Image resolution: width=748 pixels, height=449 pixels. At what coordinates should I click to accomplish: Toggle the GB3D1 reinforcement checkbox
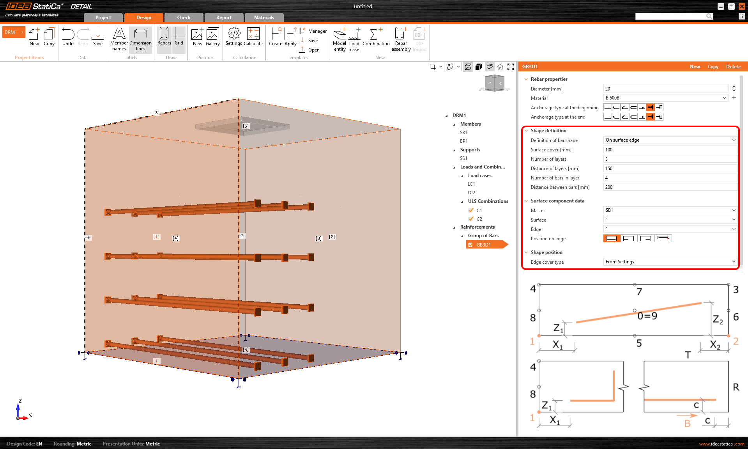[470, 245]
